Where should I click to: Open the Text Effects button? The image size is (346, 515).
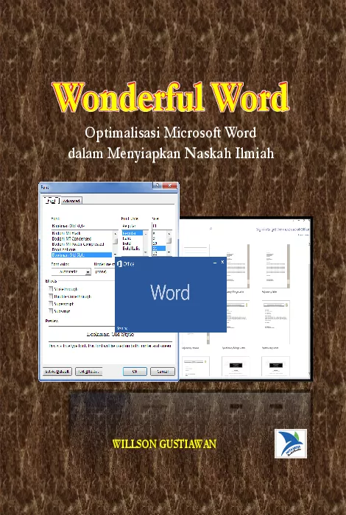tap(89, 372)
